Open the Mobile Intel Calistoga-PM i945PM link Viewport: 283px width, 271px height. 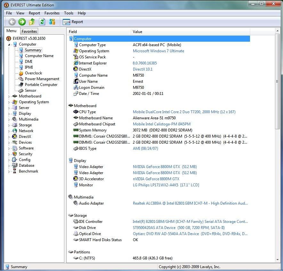point(162,124)
